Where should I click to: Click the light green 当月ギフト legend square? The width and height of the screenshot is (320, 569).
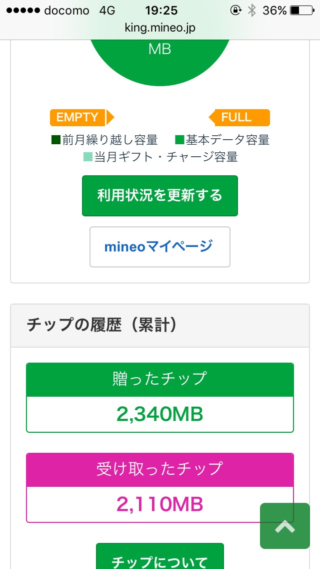pos(88,157)
